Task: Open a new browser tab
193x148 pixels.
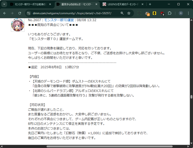Action: click(x=150, y=4)
